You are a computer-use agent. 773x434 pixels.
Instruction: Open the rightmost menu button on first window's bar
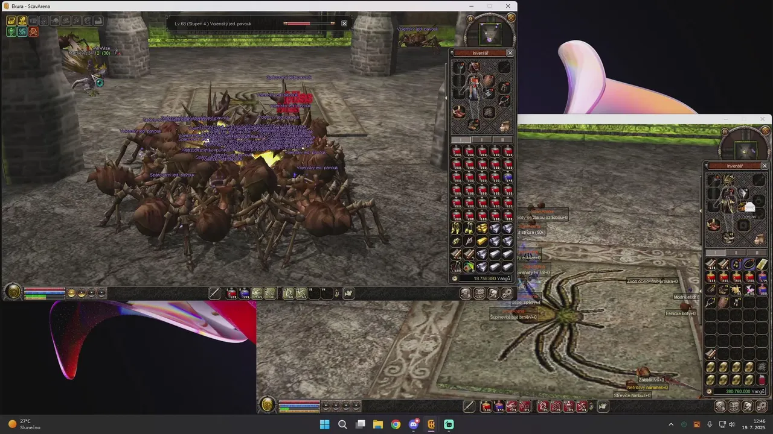click(506, 293)
